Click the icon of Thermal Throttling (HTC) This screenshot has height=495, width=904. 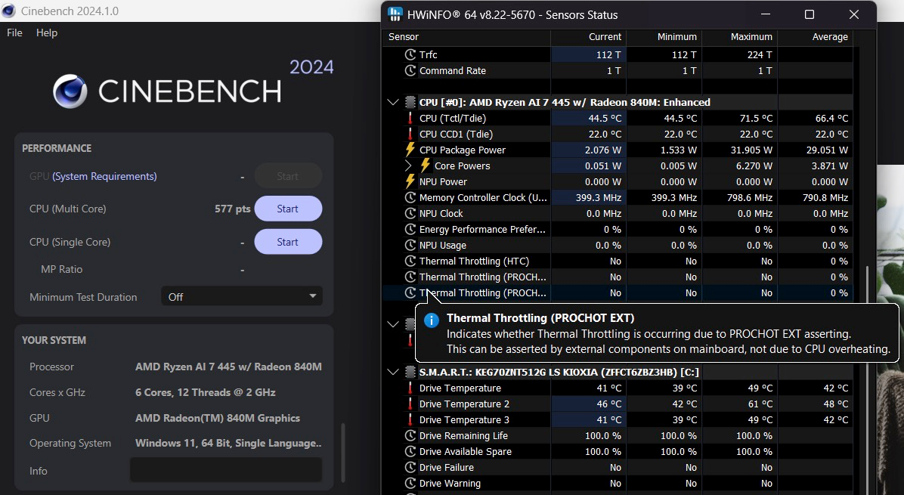pyautogui.click(x=410, y=261)
